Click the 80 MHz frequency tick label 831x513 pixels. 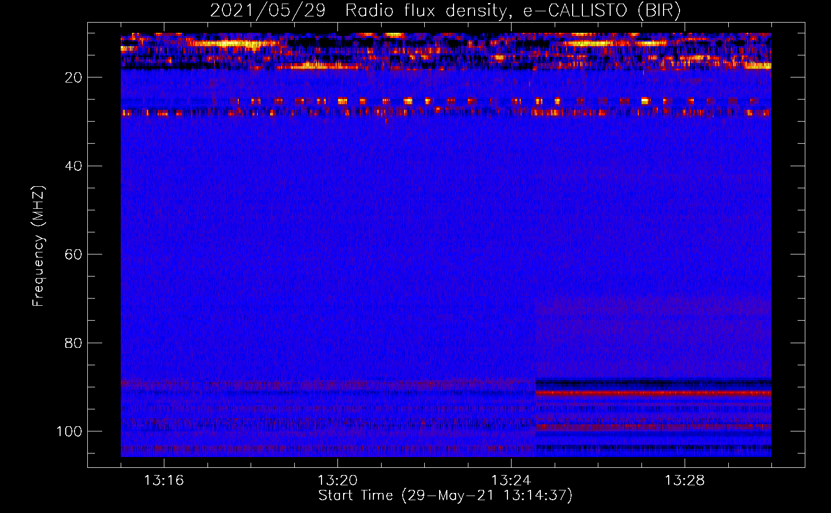(x=73, y=343)
